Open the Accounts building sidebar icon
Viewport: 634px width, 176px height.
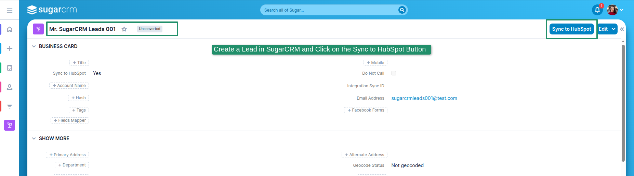pyautogui.click(x=10, y=68)
